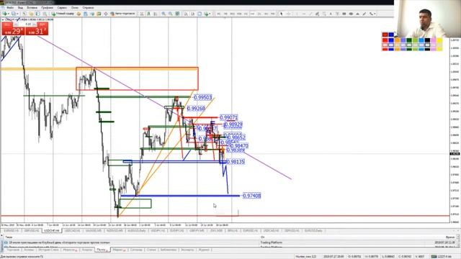Open the Справка menu
Image resolution: width=461 pixels, height=259 pixels.
(88, 7)
